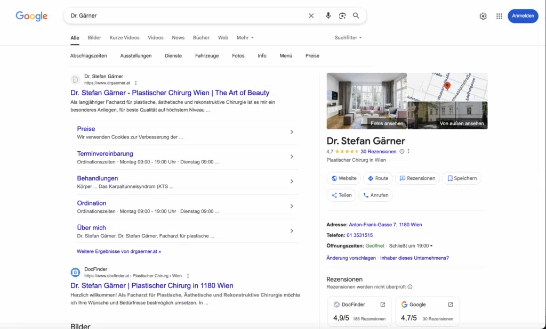
Task: Click the info icon beside 30 Rezensionen
Action: pos(402,151)
